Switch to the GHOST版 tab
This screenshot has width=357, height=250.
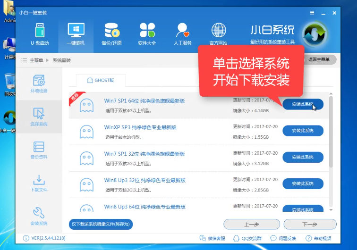pos(101,80)
